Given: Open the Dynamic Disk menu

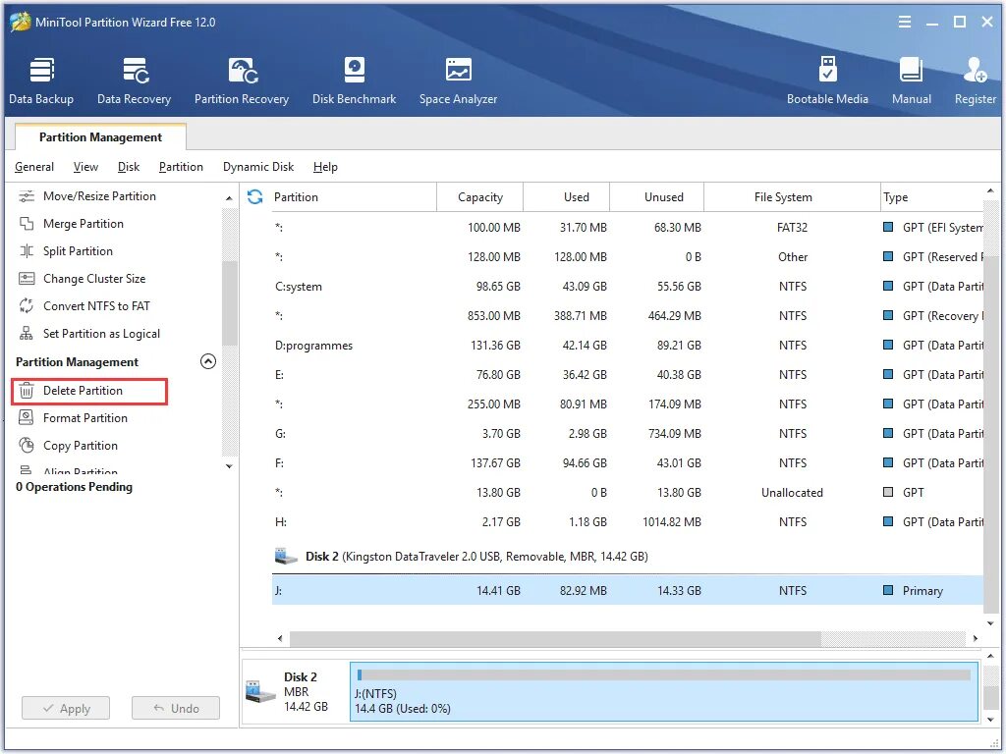Looking at the screenshot, I should pyautogui.click(x=258, y=167).
